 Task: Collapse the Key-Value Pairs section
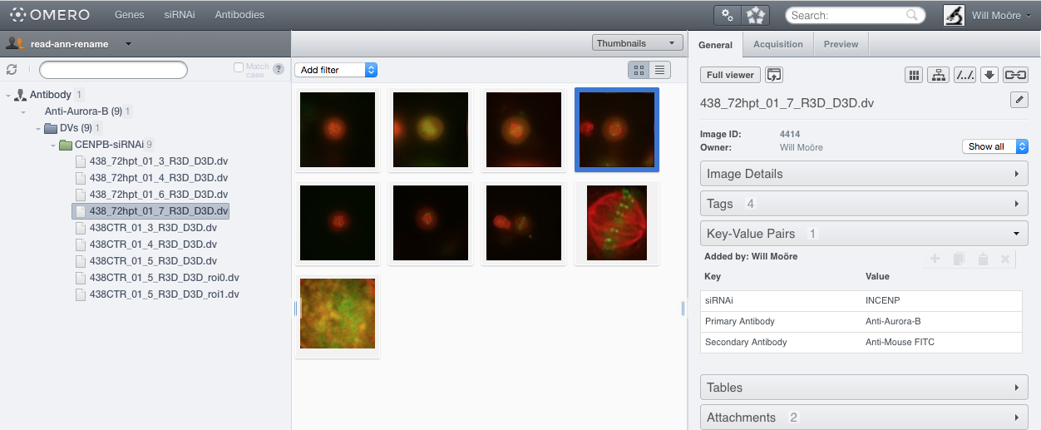point(865,234)
